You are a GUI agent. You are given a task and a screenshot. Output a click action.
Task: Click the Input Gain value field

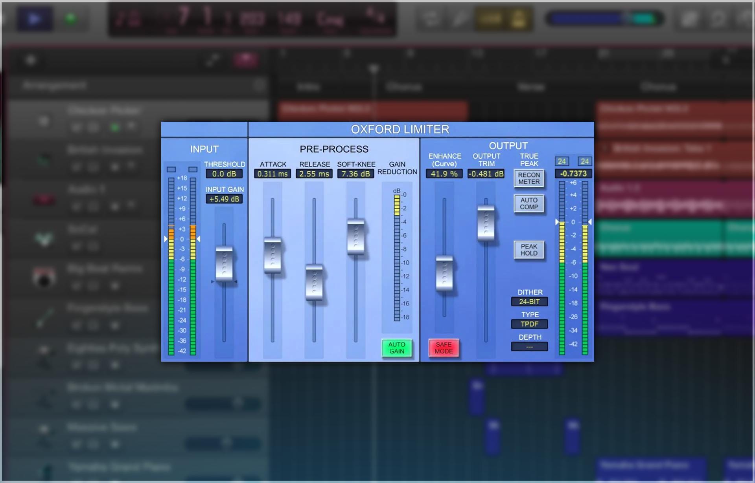coord(224,199)
